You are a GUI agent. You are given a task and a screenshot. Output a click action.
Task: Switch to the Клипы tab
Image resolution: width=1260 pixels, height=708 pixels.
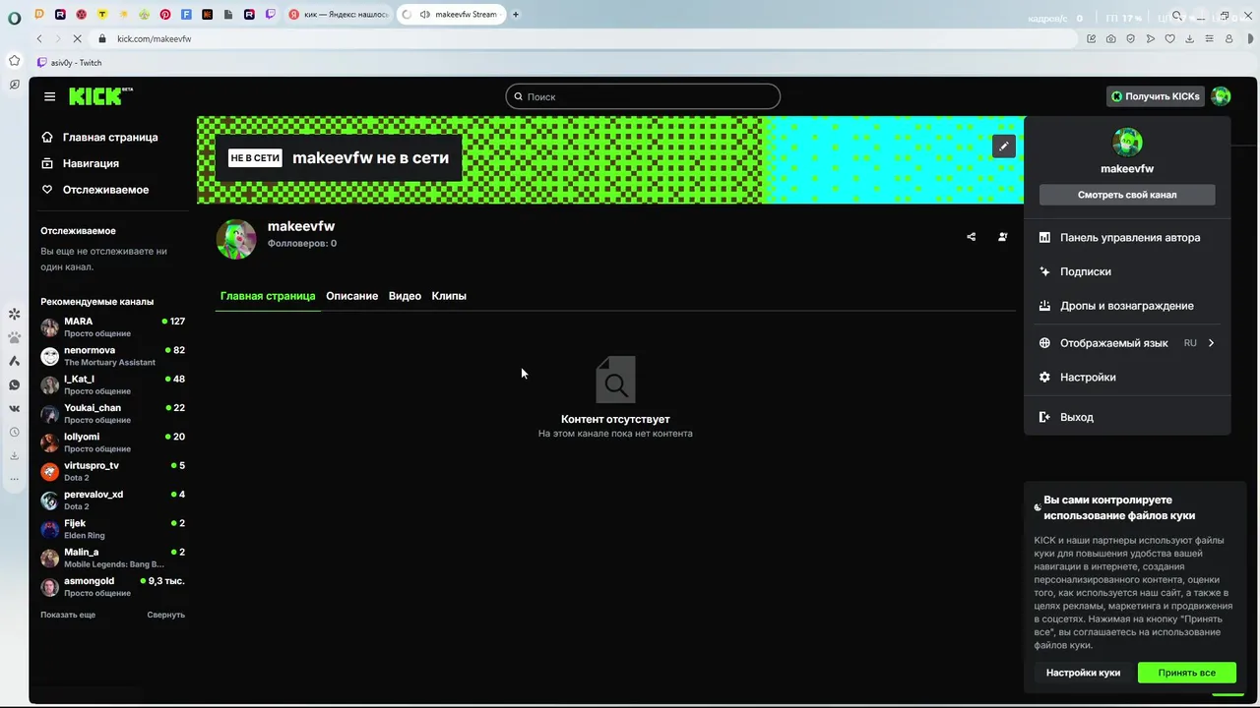[449, 296]
